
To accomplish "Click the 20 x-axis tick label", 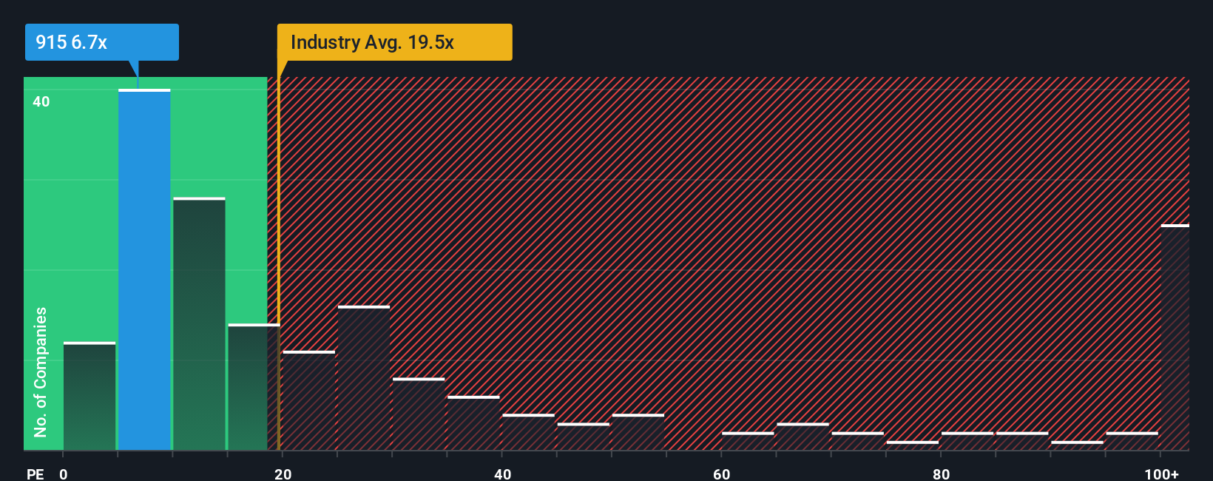I will [283, 474].
